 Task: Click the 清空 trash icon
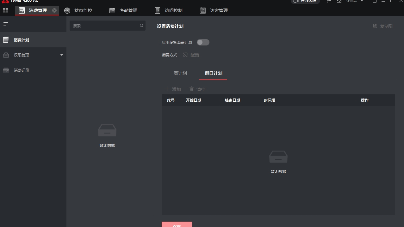pyautogui.click(x=191, y=89)
